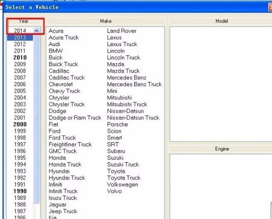Pick Mitsubishi Truck
This screenshot has width=272, height=219.
pyautogui.click(x=127, y=104)
